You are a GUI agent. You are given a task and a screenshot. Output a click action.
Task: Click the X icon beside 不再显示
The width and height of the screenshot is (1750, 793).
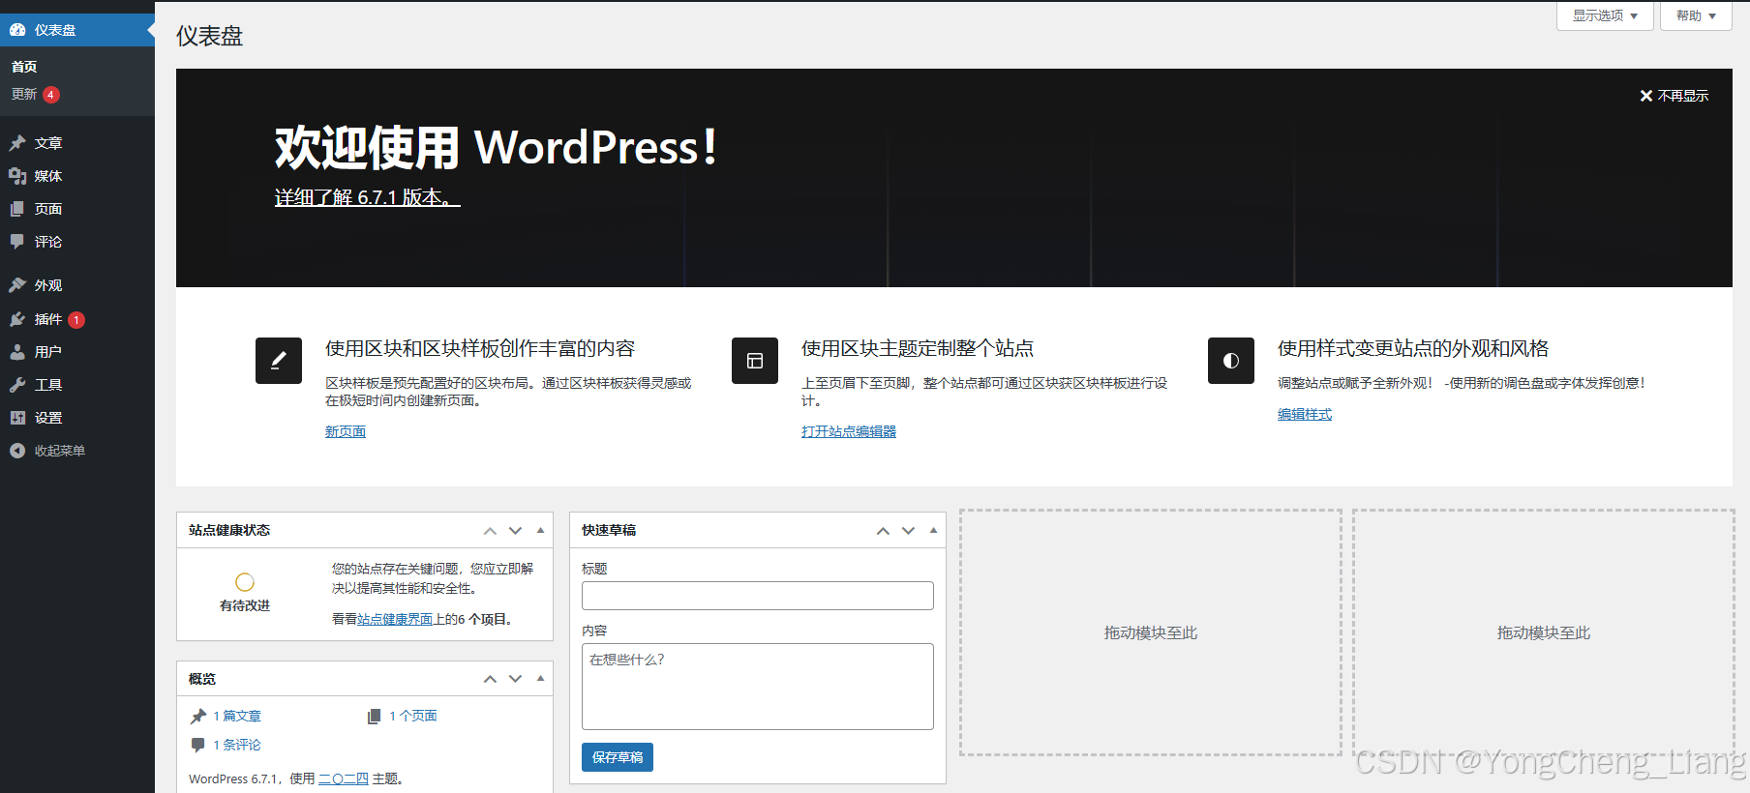(x=1646, y=96)
